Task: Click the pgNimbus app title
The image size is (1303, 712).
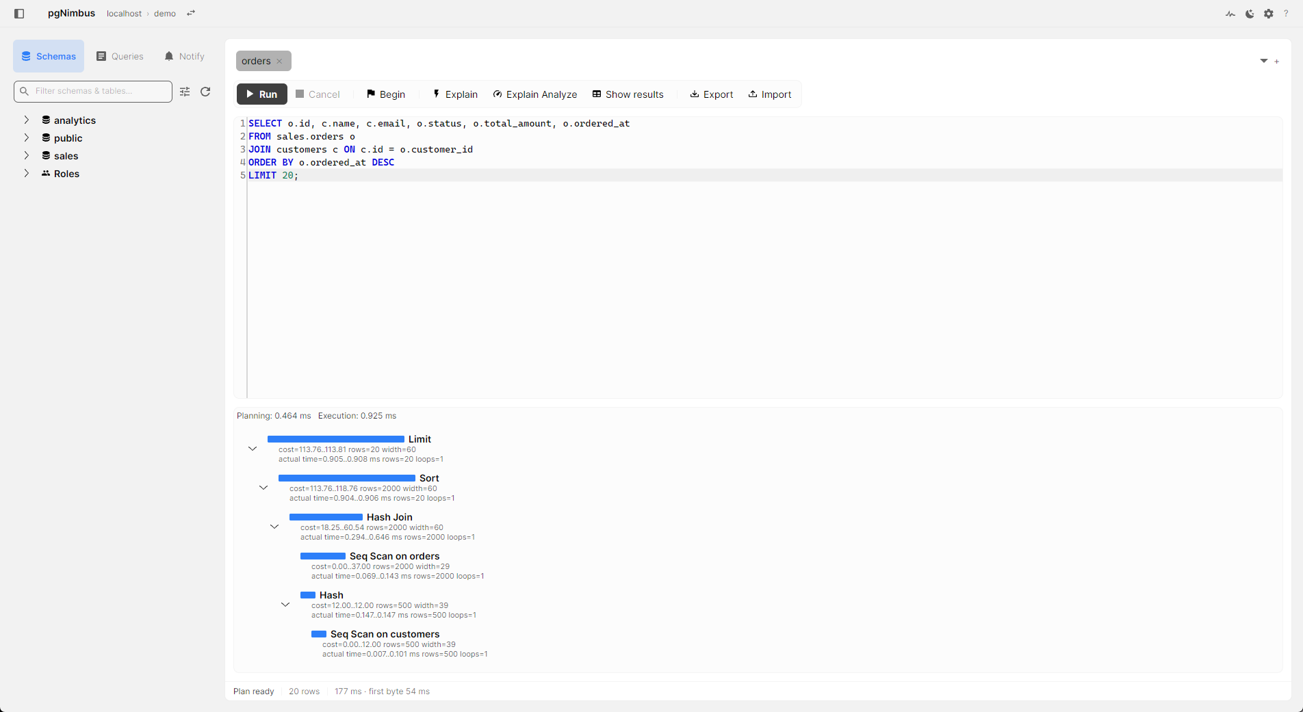Action: click(x=71, y=13)
